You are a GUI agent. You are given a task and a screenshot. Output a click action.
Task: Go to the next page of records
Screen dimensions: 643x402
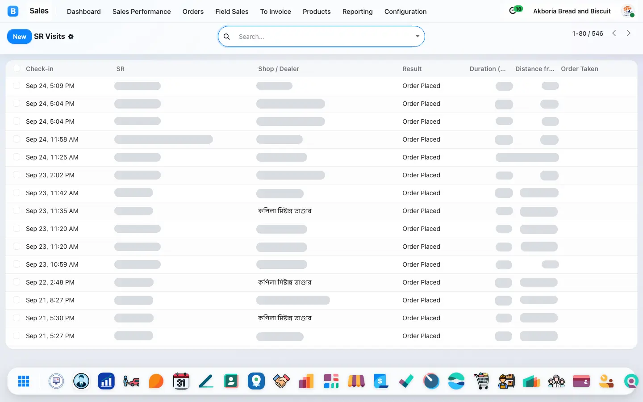pyautogui.click(x=629, y=33)
